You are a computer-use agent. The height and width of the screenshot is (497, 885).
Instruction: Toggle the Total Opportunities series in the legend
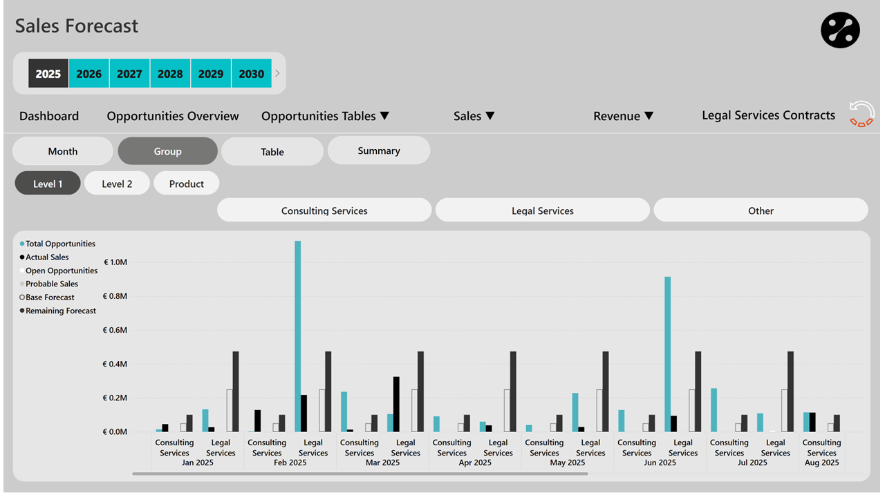point(57,244)
